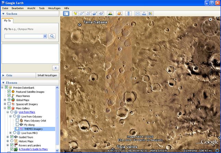Click the Mars Odyssey Orbit icon
Screen dimensions: 221x153
tap(21, 120)
